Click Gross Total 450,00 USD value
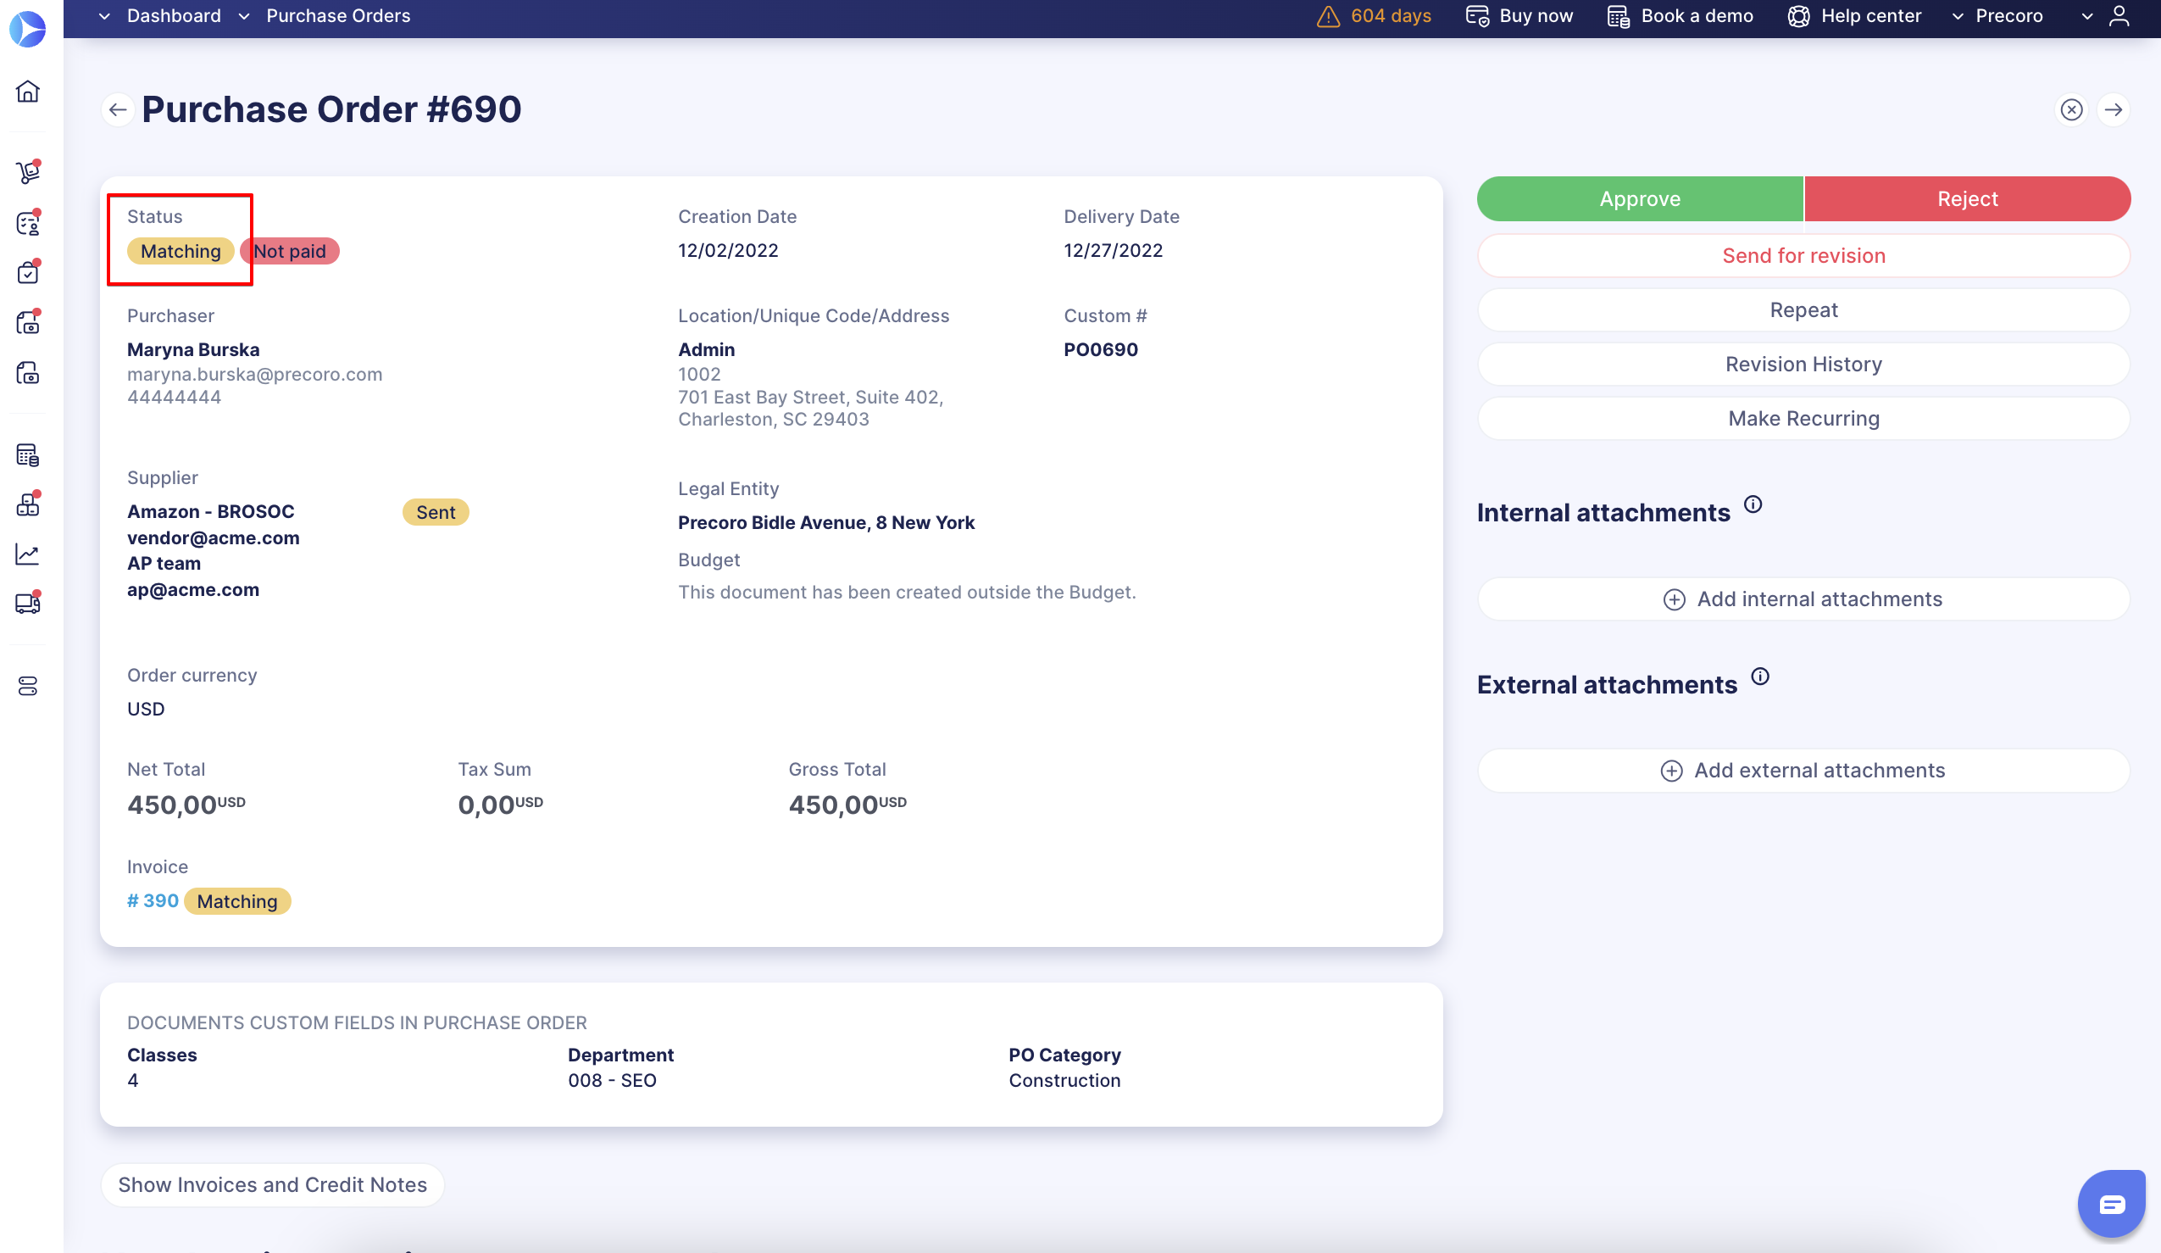 (x=847, y=805)
